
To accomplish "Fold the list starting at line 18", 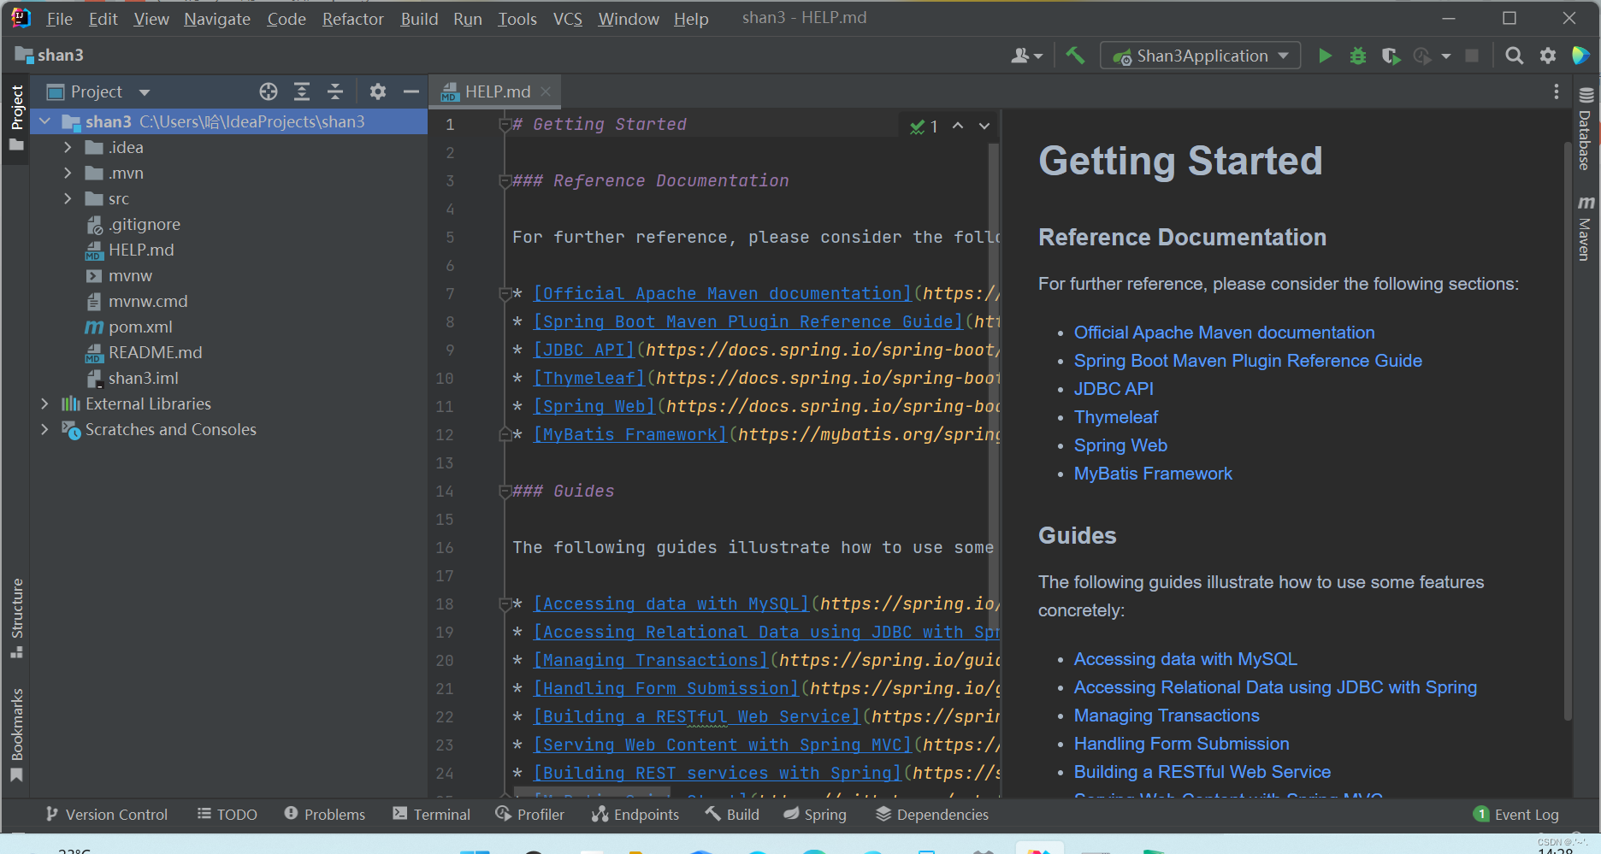I will [x=505, y=604].
